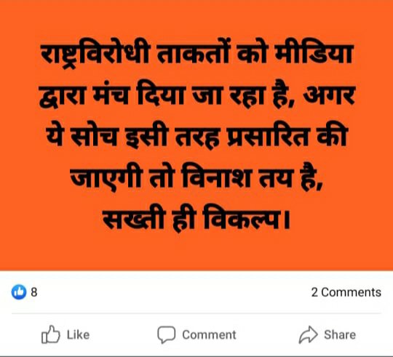Click the word प्रसारित in the third line
Viewport: 393px width, 357px height.
(266, 137)
